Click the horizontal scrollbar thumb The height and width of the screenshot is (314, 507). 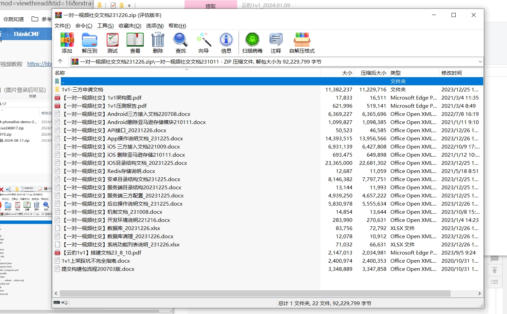(x=255, y=293)
